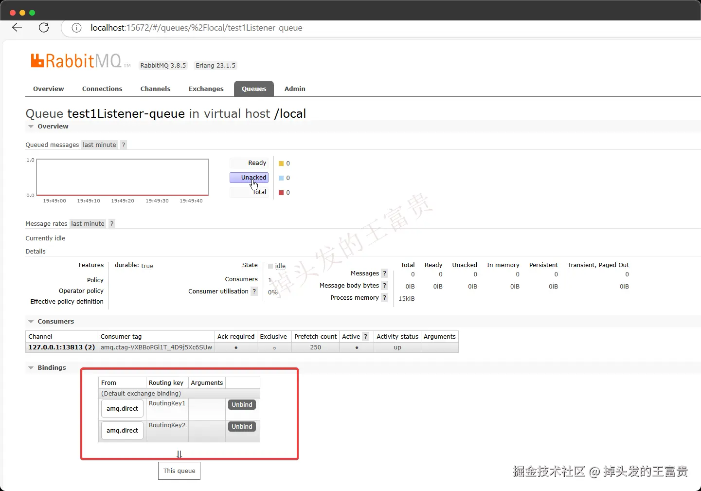The image size is (701, 491).
Task: Unbind the RoutingKey1 binding
Action: (242, 404)
